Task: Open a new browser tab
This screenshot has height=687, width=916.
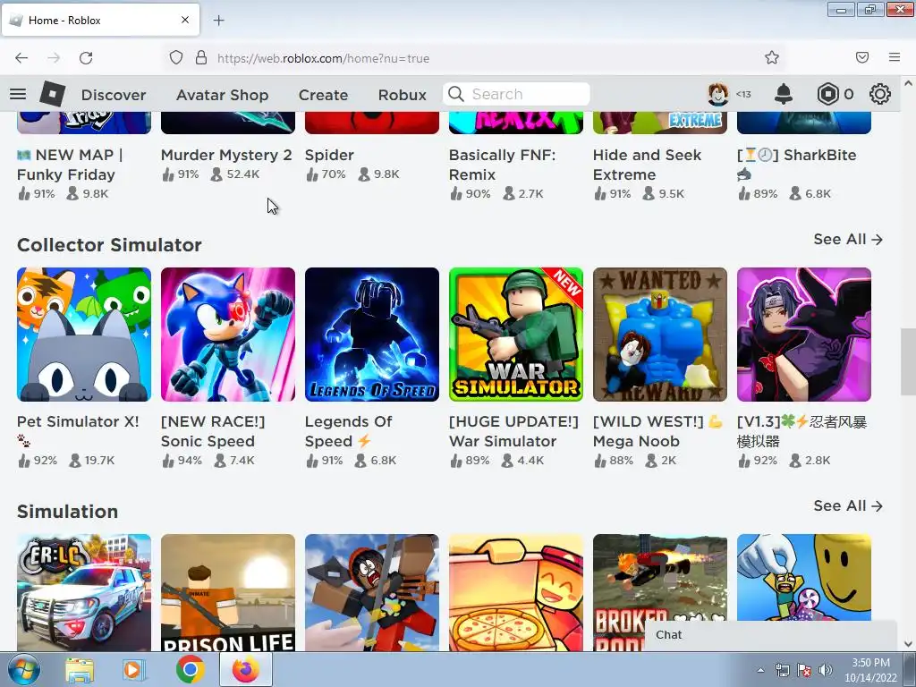Action: point(218,21)
